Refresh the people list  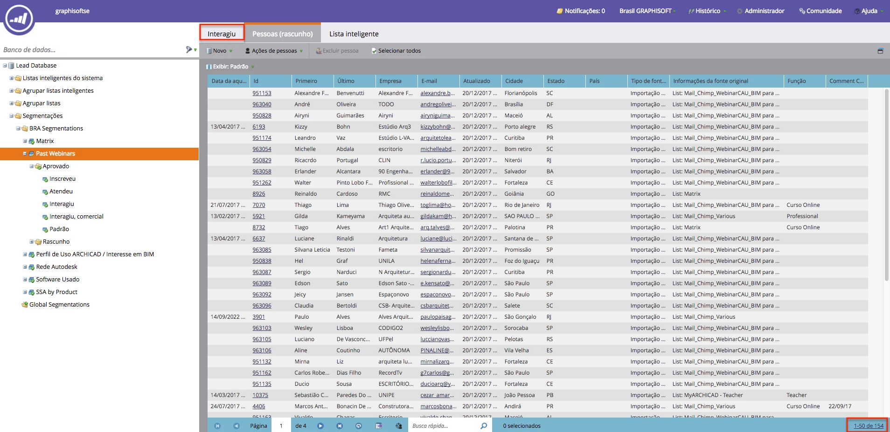click(359, 425)
